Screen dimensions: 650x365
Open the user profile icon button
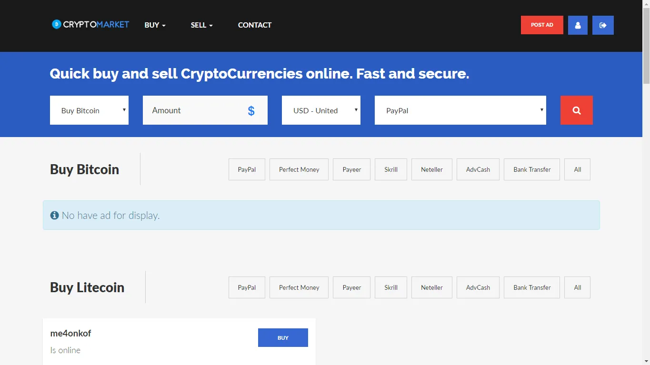[578, 25]
